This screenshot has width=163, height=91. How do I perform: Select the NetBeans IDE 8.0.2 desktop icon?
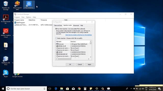(6, 61)
